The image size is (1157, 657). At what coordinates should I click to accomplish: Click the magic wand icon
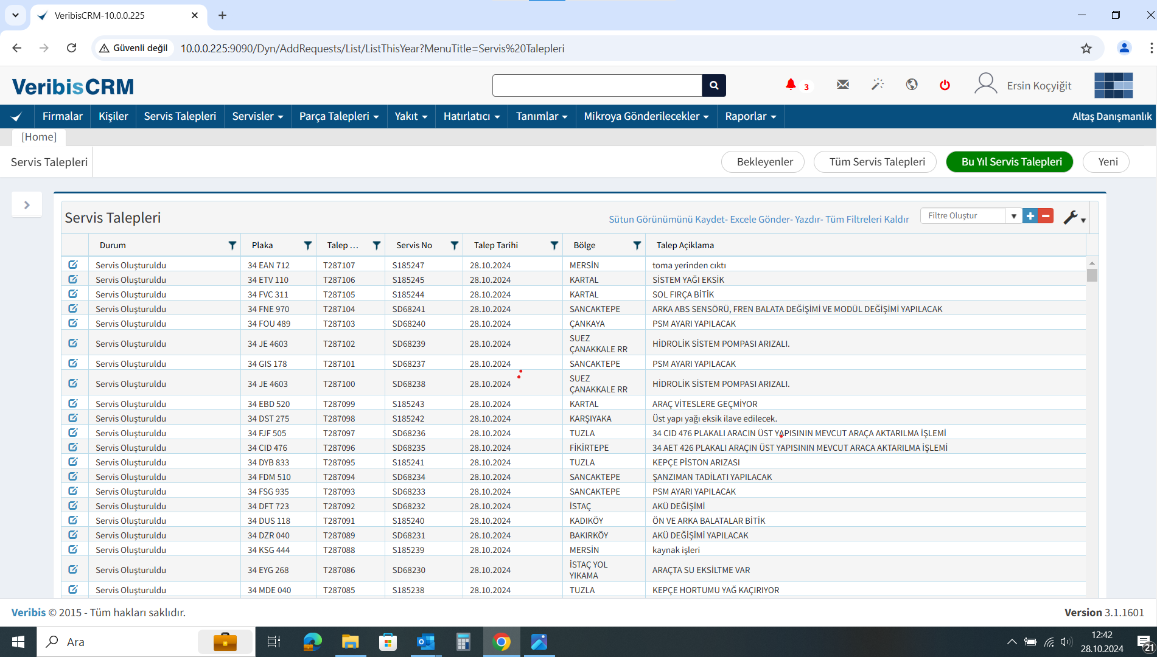tap(877, 85)
